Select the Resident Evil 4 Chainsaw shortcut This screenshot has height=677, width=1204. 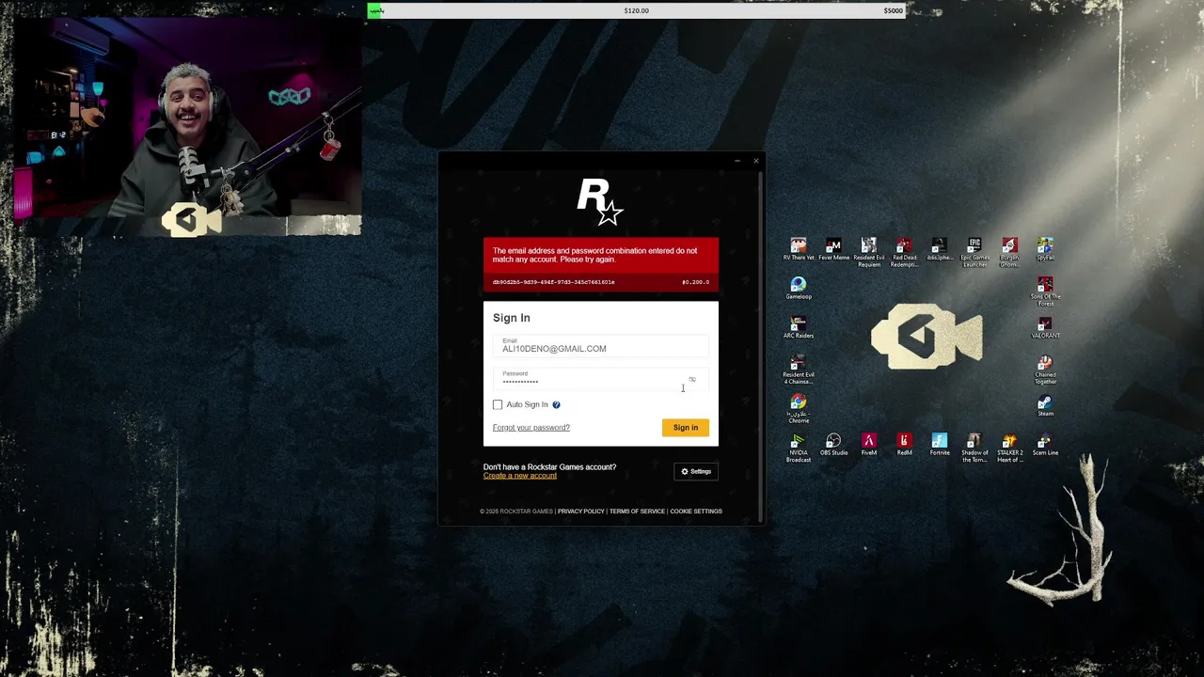point(799,370)
